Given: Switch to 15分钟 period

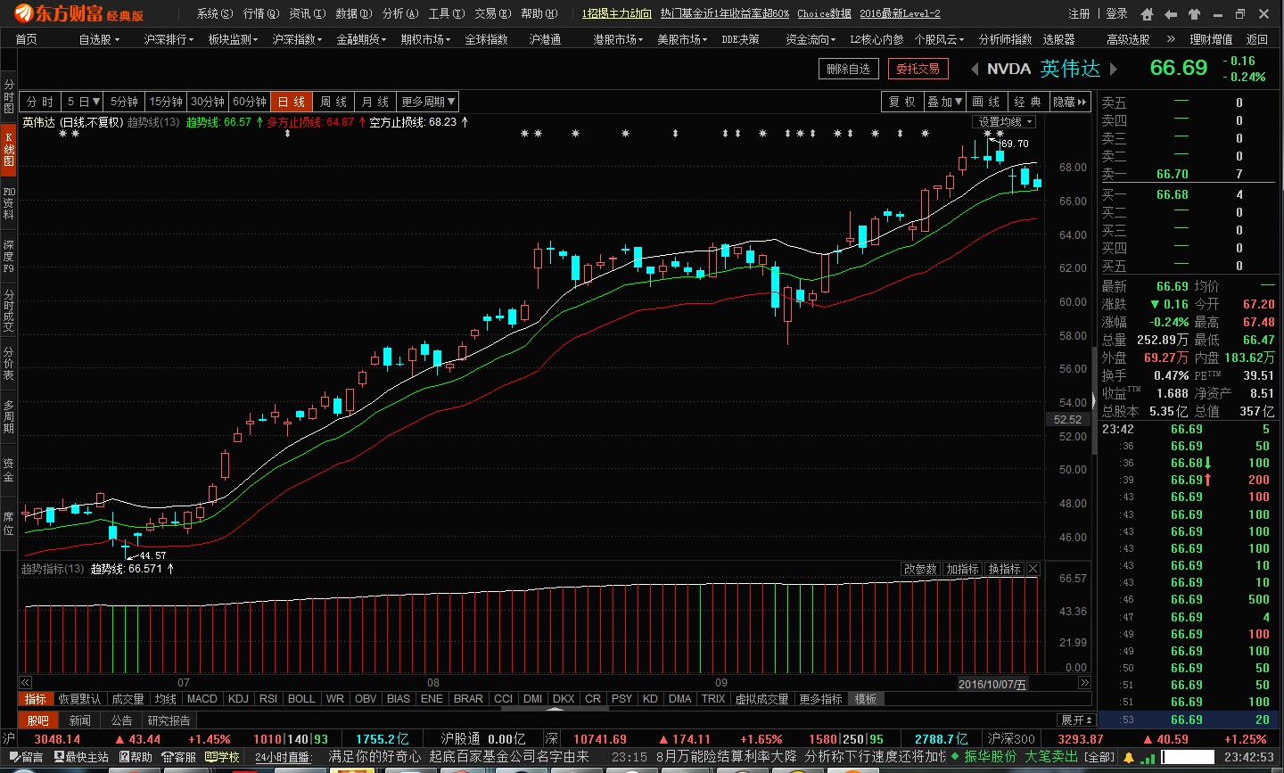Looking at the screenshot, I should pos(167,102).
